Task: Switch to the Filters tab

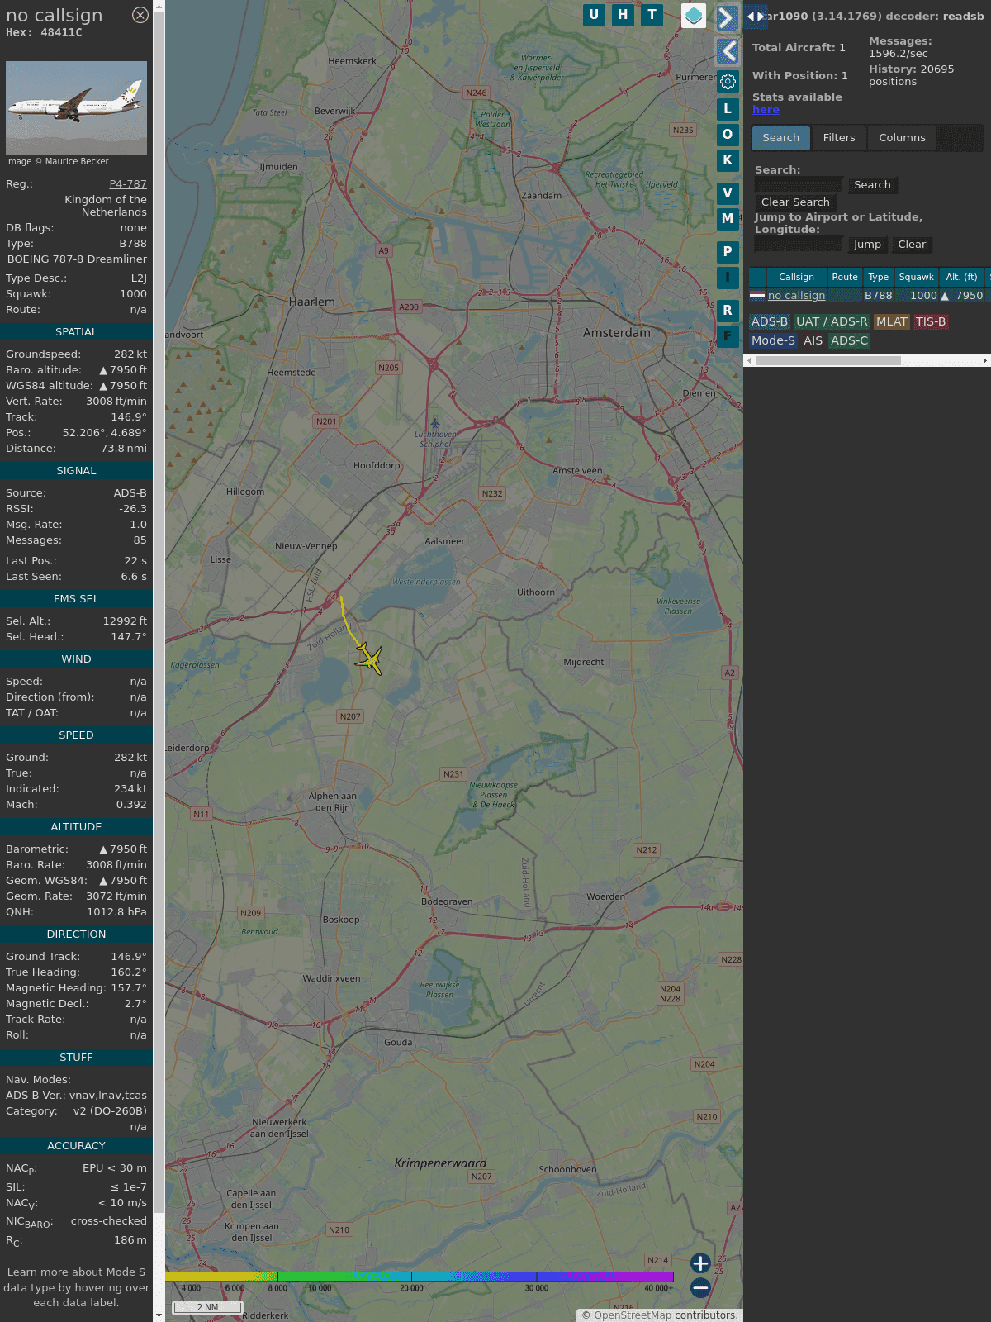Action: (x=838, y=138)
